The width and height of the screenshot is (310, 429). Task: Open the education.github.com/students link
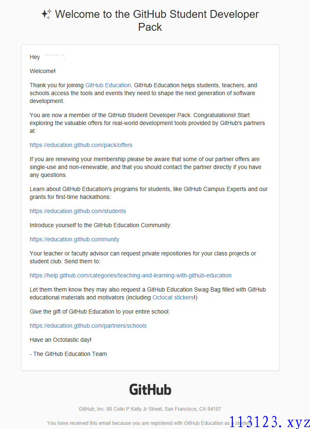pyautogui.click(x=78, y=211)
